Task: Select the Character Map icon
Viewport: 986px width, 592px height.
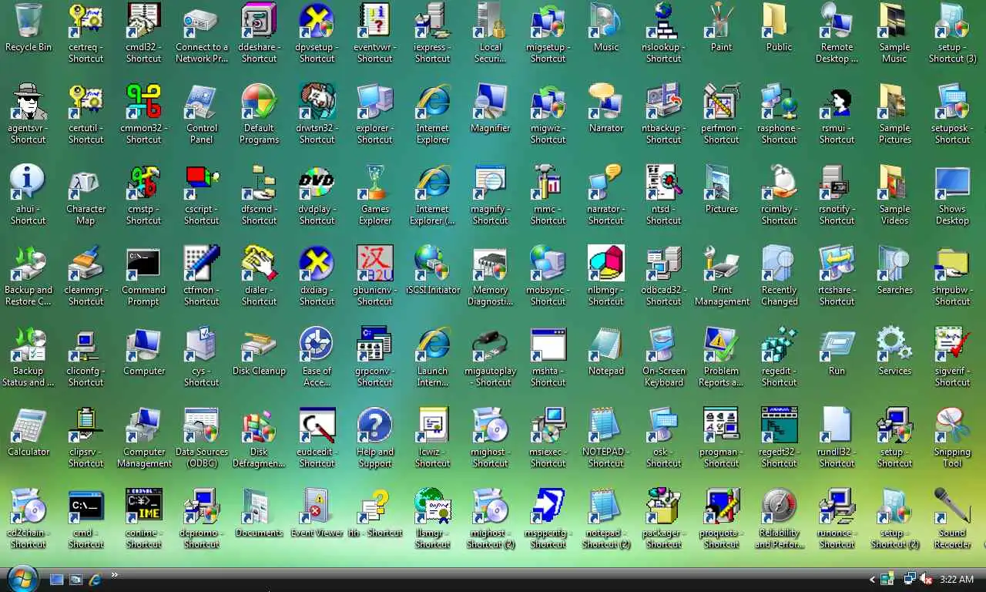Action: (86, 183)
